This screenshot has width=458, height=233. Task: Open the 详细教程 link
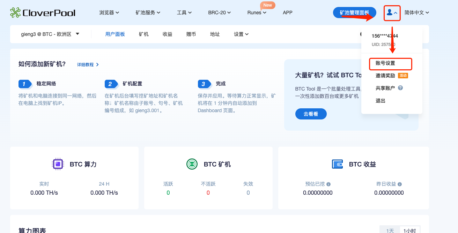click(x=88, y=64)
